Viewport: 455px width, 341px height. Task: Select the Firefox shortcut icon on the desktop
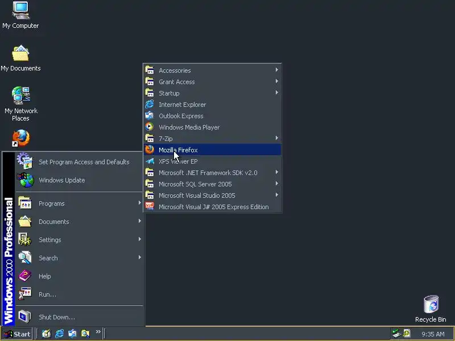point(20,138)
